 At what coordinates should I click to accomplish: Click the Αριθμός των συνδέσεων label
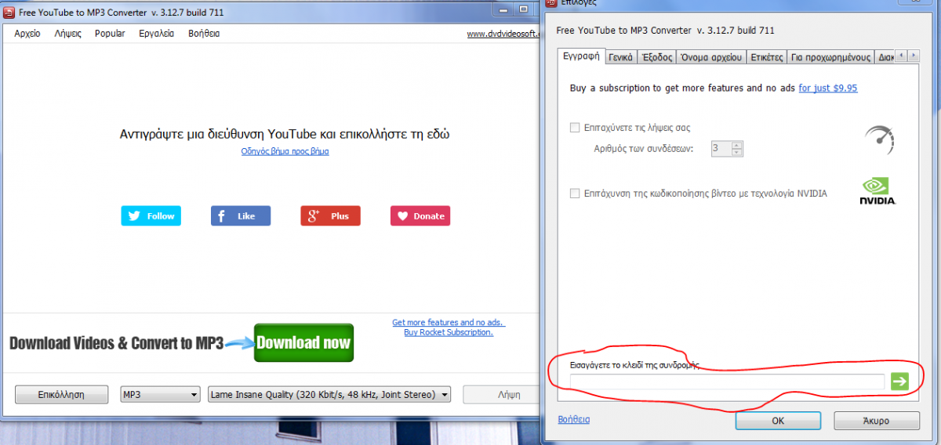tap(644, 149)
